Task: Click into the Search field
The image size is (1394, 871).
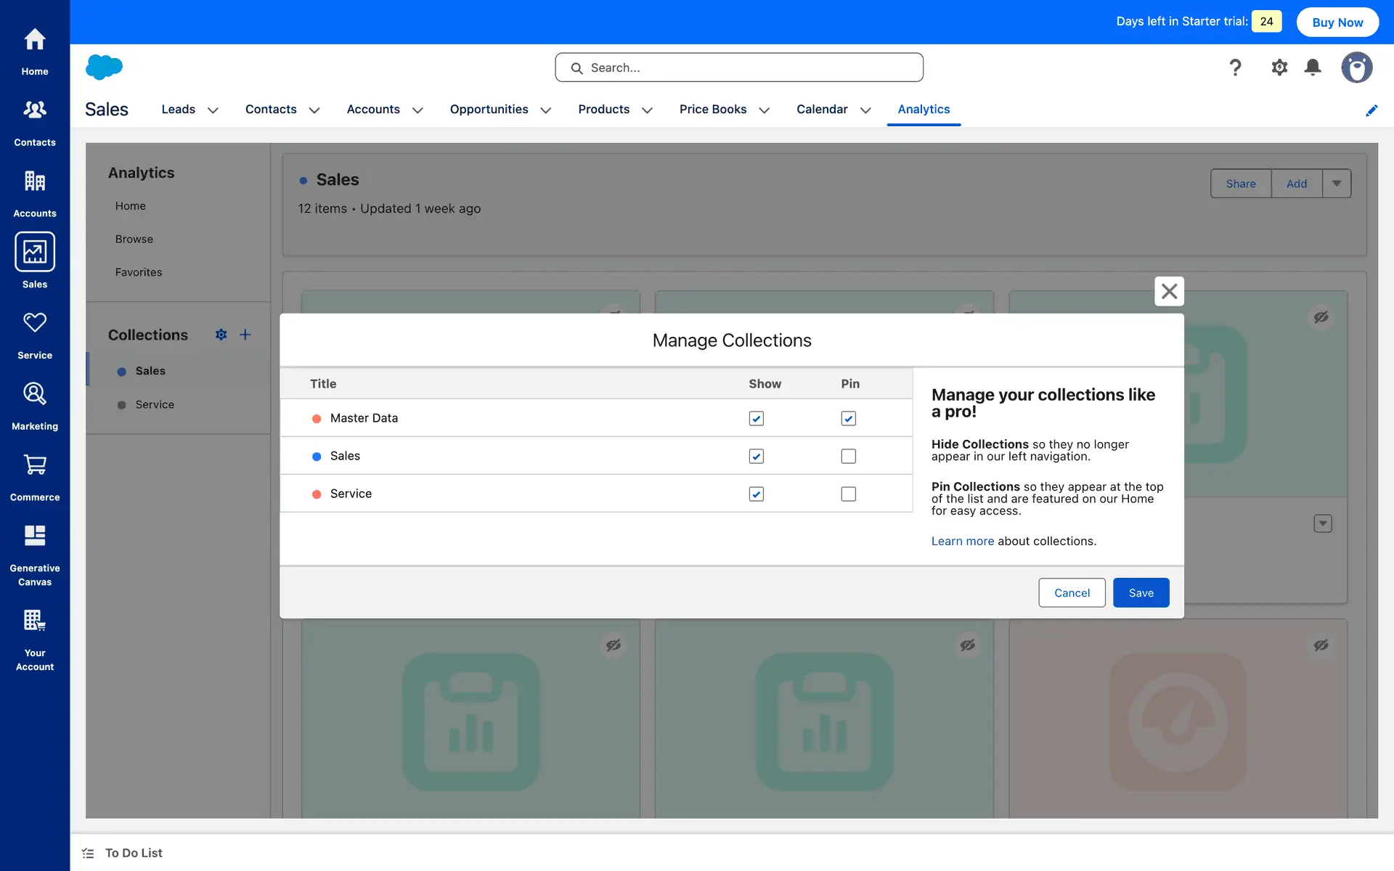Action: (739, 68)
